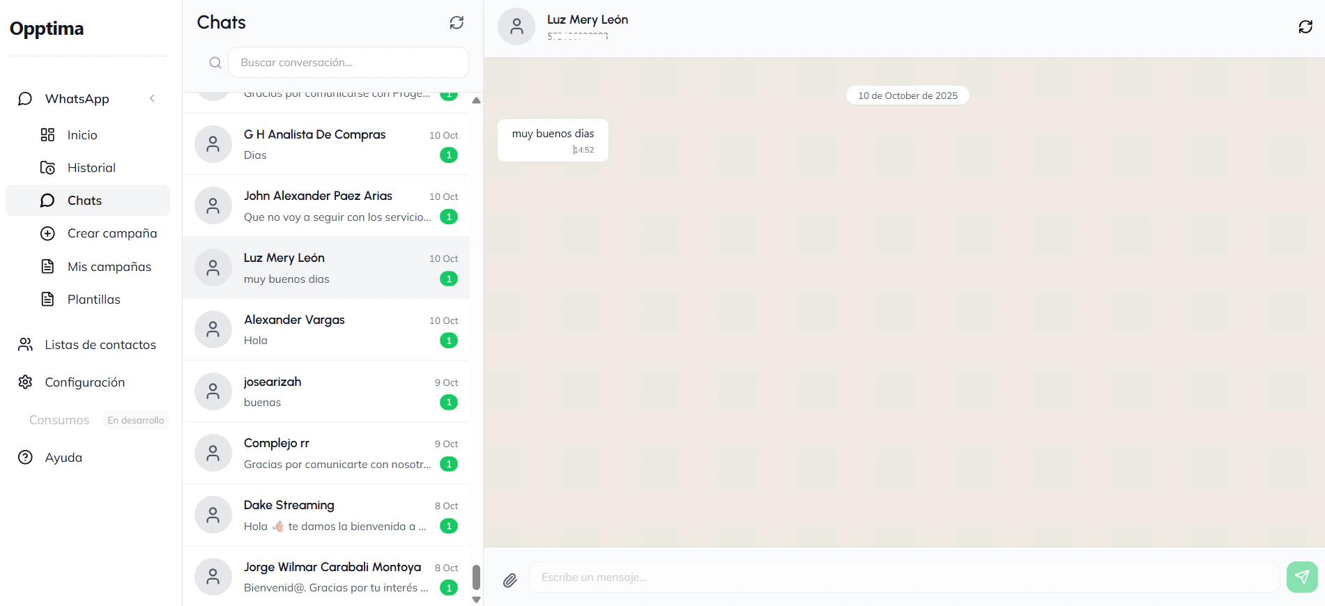Click avatar of G H Analista De Compras
Viewport: 1325px width, 606px height.
tap(213, 144)
